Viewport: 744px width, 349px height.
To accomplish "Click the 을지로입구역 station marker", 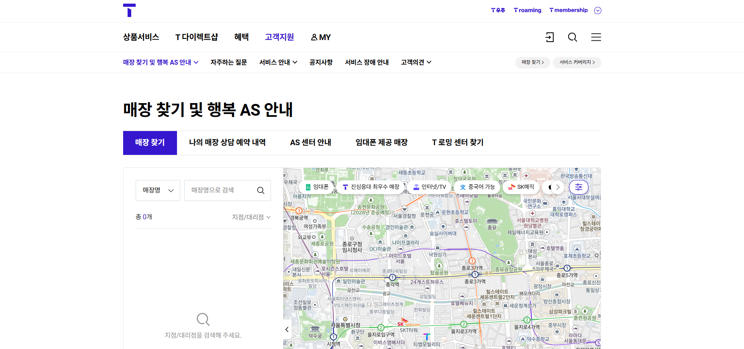I will point(381,328).
